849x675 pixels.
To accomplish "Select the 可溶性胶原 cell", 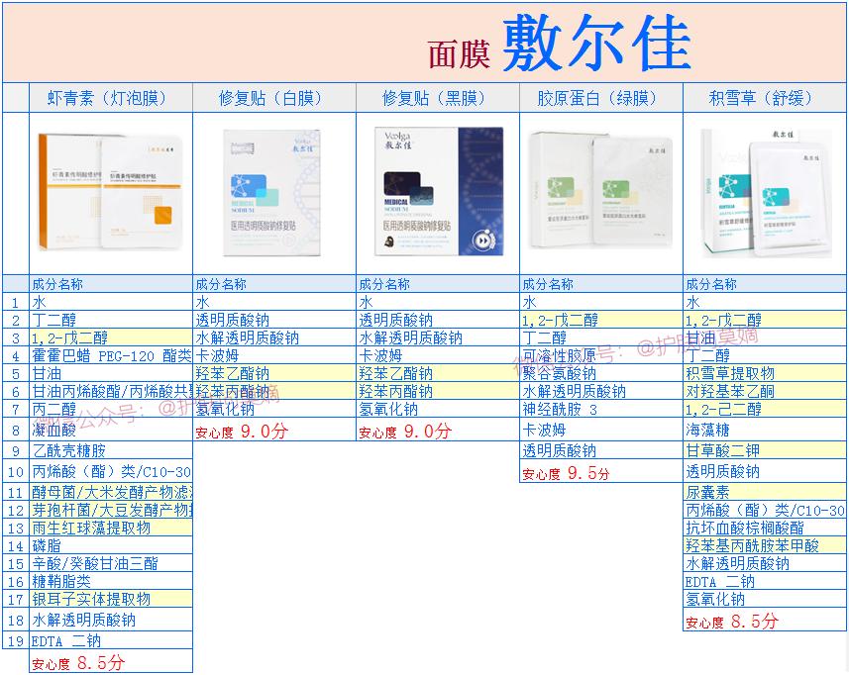I will pyautogui.click(x=601, y=355).
